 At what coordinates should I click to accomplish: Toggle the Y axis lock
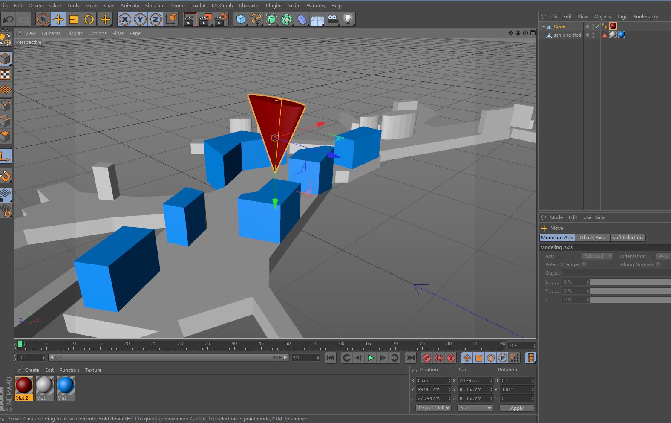click(140, 19)
